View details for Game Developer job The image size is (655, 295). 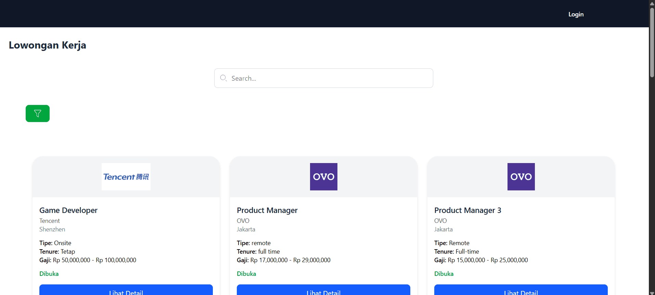[x=126, y=290]
